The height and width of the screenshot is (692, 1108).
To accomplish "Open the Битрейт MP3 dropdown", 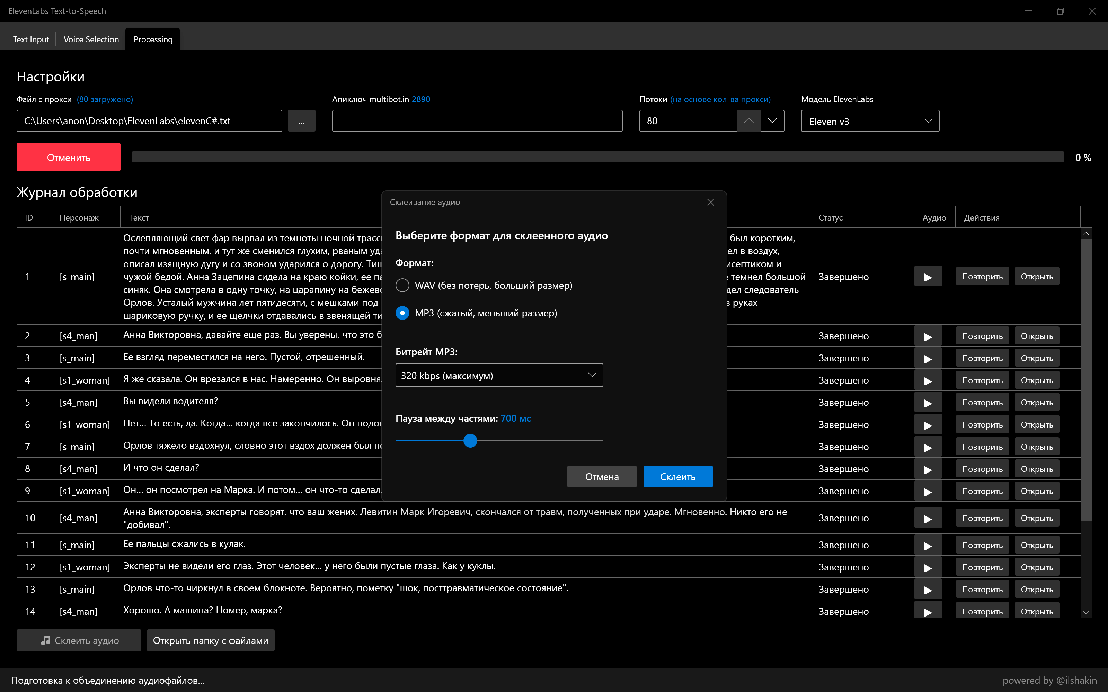I will [x=499, y=375].
